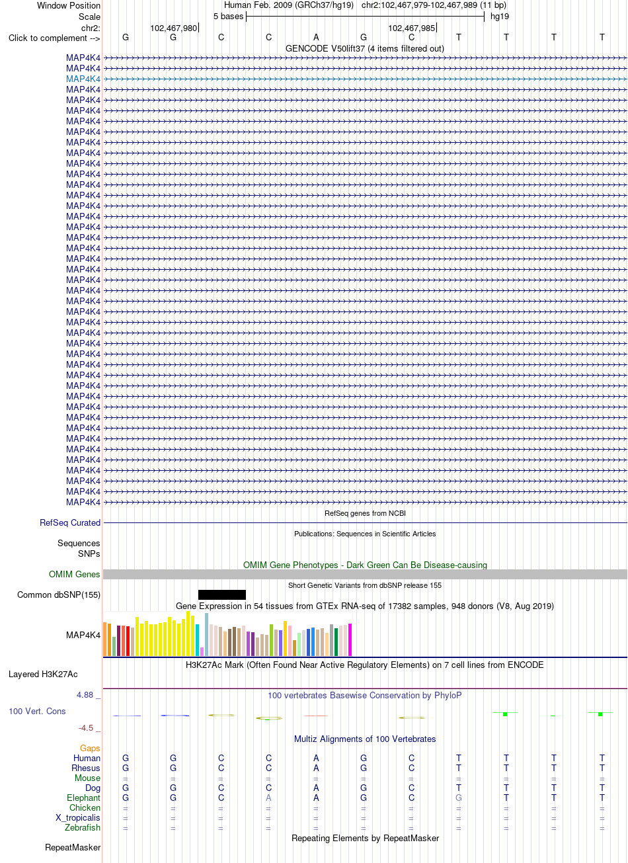This screenshot has height=863, width=628.
Task: Click the orange Gaps label
Action: point(90,748)
